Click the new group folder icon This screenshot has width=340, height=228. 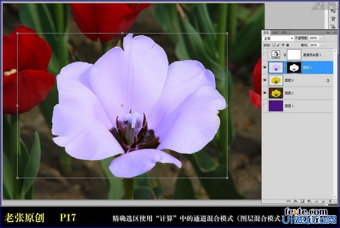316,201
